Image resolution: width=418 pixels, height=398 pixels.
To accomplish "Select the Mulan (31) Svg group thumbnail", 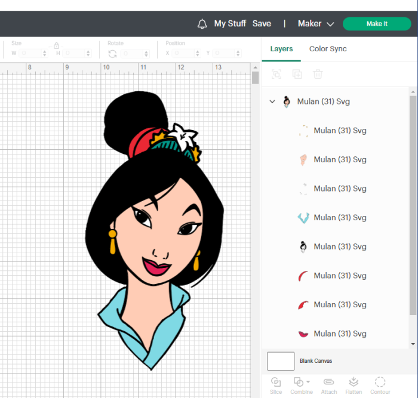I will pos(287,102).
